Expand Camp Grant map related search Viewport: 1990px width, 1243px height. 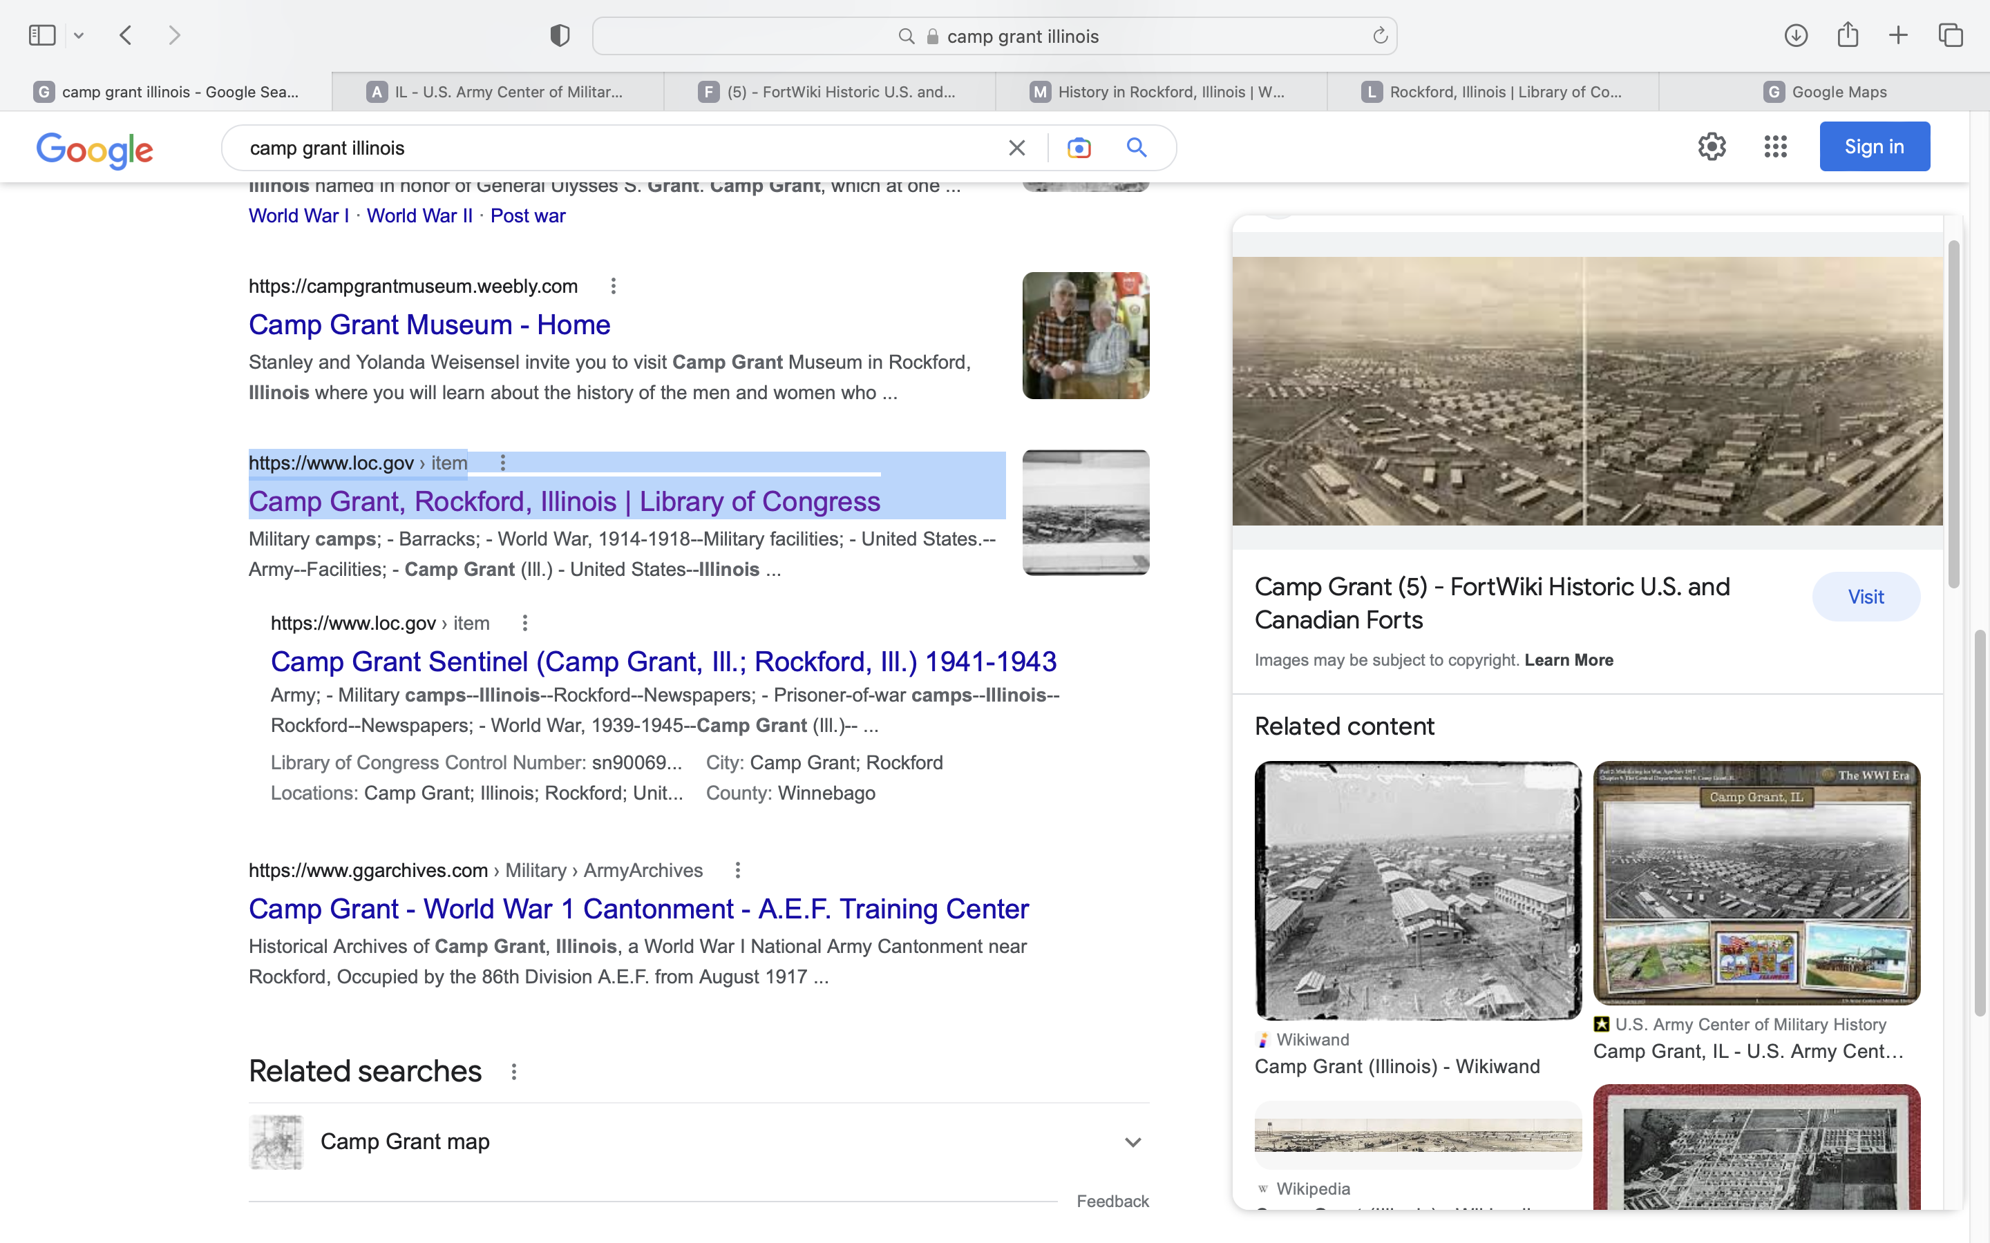coord(1133,1142)
